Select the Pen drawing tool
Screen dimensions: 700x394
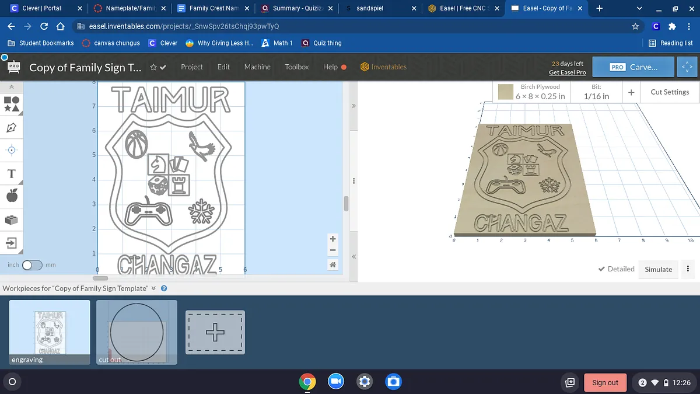click(x=12, y=127)
